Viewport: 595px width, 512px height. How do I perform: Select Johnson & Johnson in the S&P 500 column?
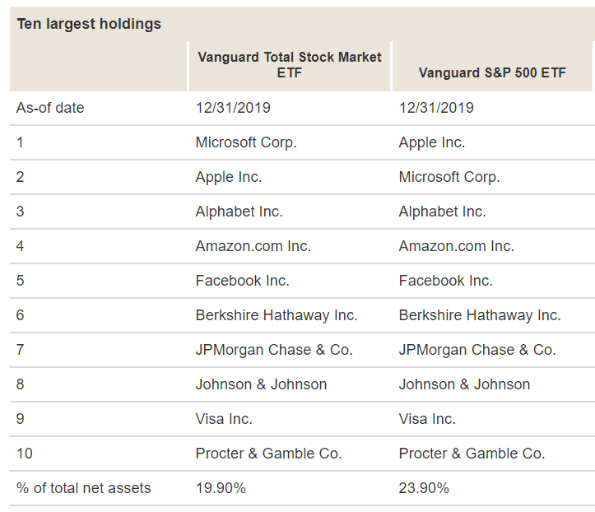coord(464,384)
